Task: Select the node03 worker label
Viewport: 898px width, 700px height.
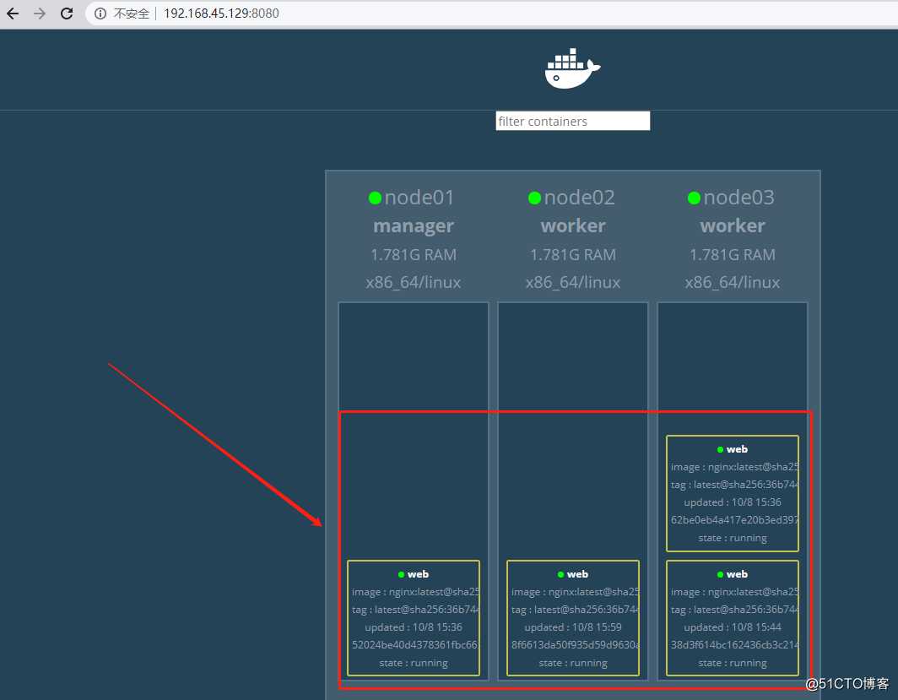Action: (x=732, y=225)
